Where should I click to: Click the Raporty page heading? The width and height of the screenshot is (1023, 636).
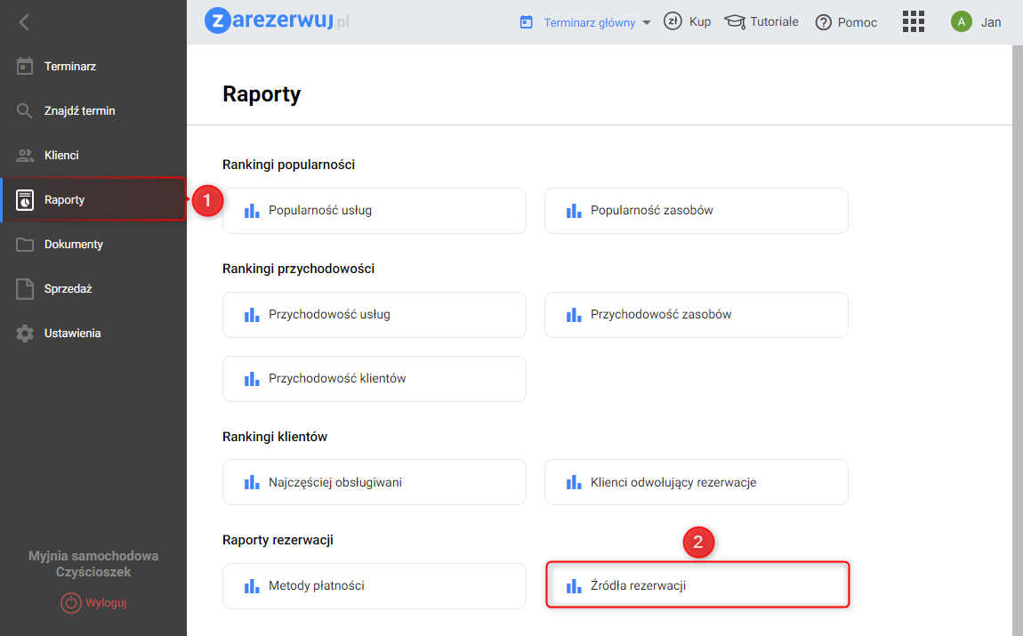tap(262, 94)
